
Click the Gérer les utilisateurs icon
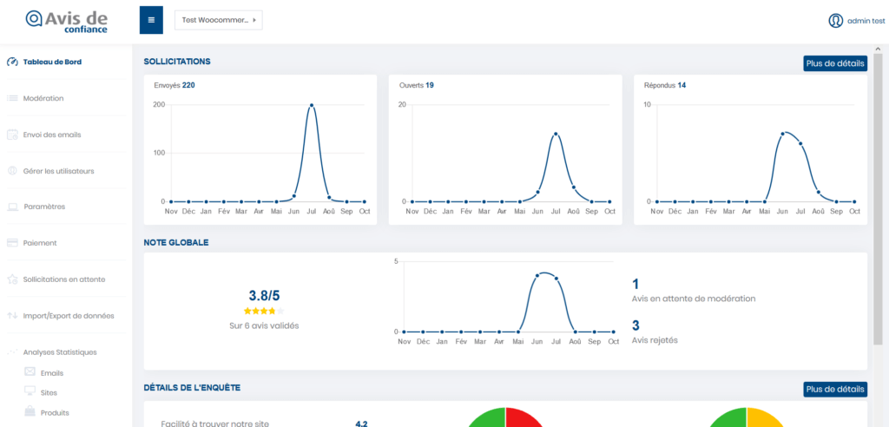point(12,171)
